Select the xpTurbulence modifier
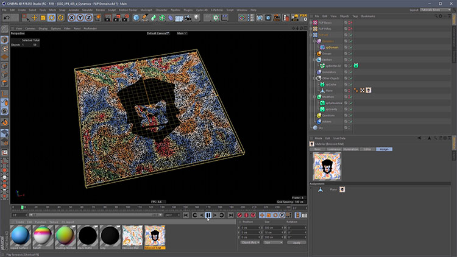Image resolution: width=457 pixels, height=257 pixels. tap(334, 103)
